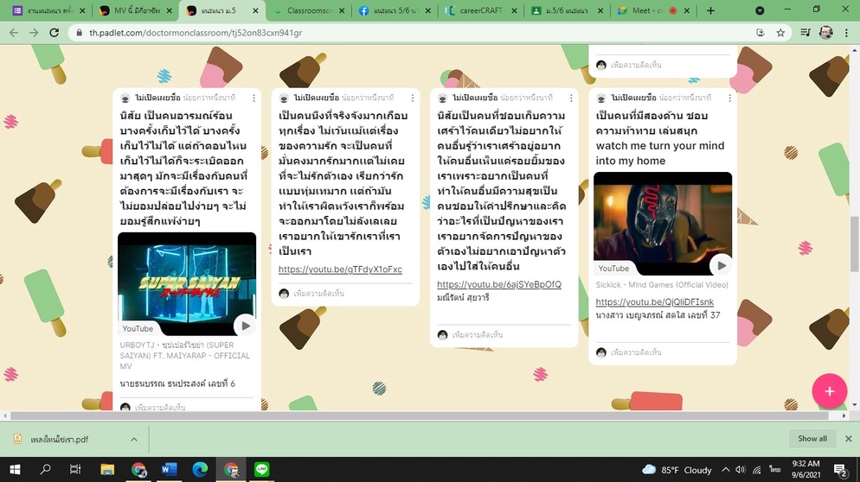Open link youtu.be/6ajSYeBpOfQ
860x482 pixels.
(499, 284)
